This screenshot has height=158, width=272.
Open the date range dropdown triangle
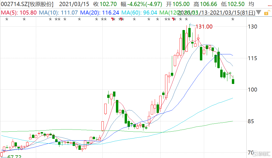[259, 12]
